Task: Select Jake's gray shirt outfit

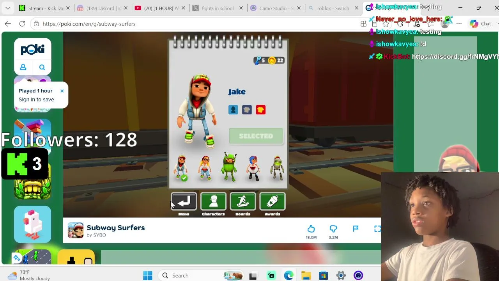Action: point(247,110)
